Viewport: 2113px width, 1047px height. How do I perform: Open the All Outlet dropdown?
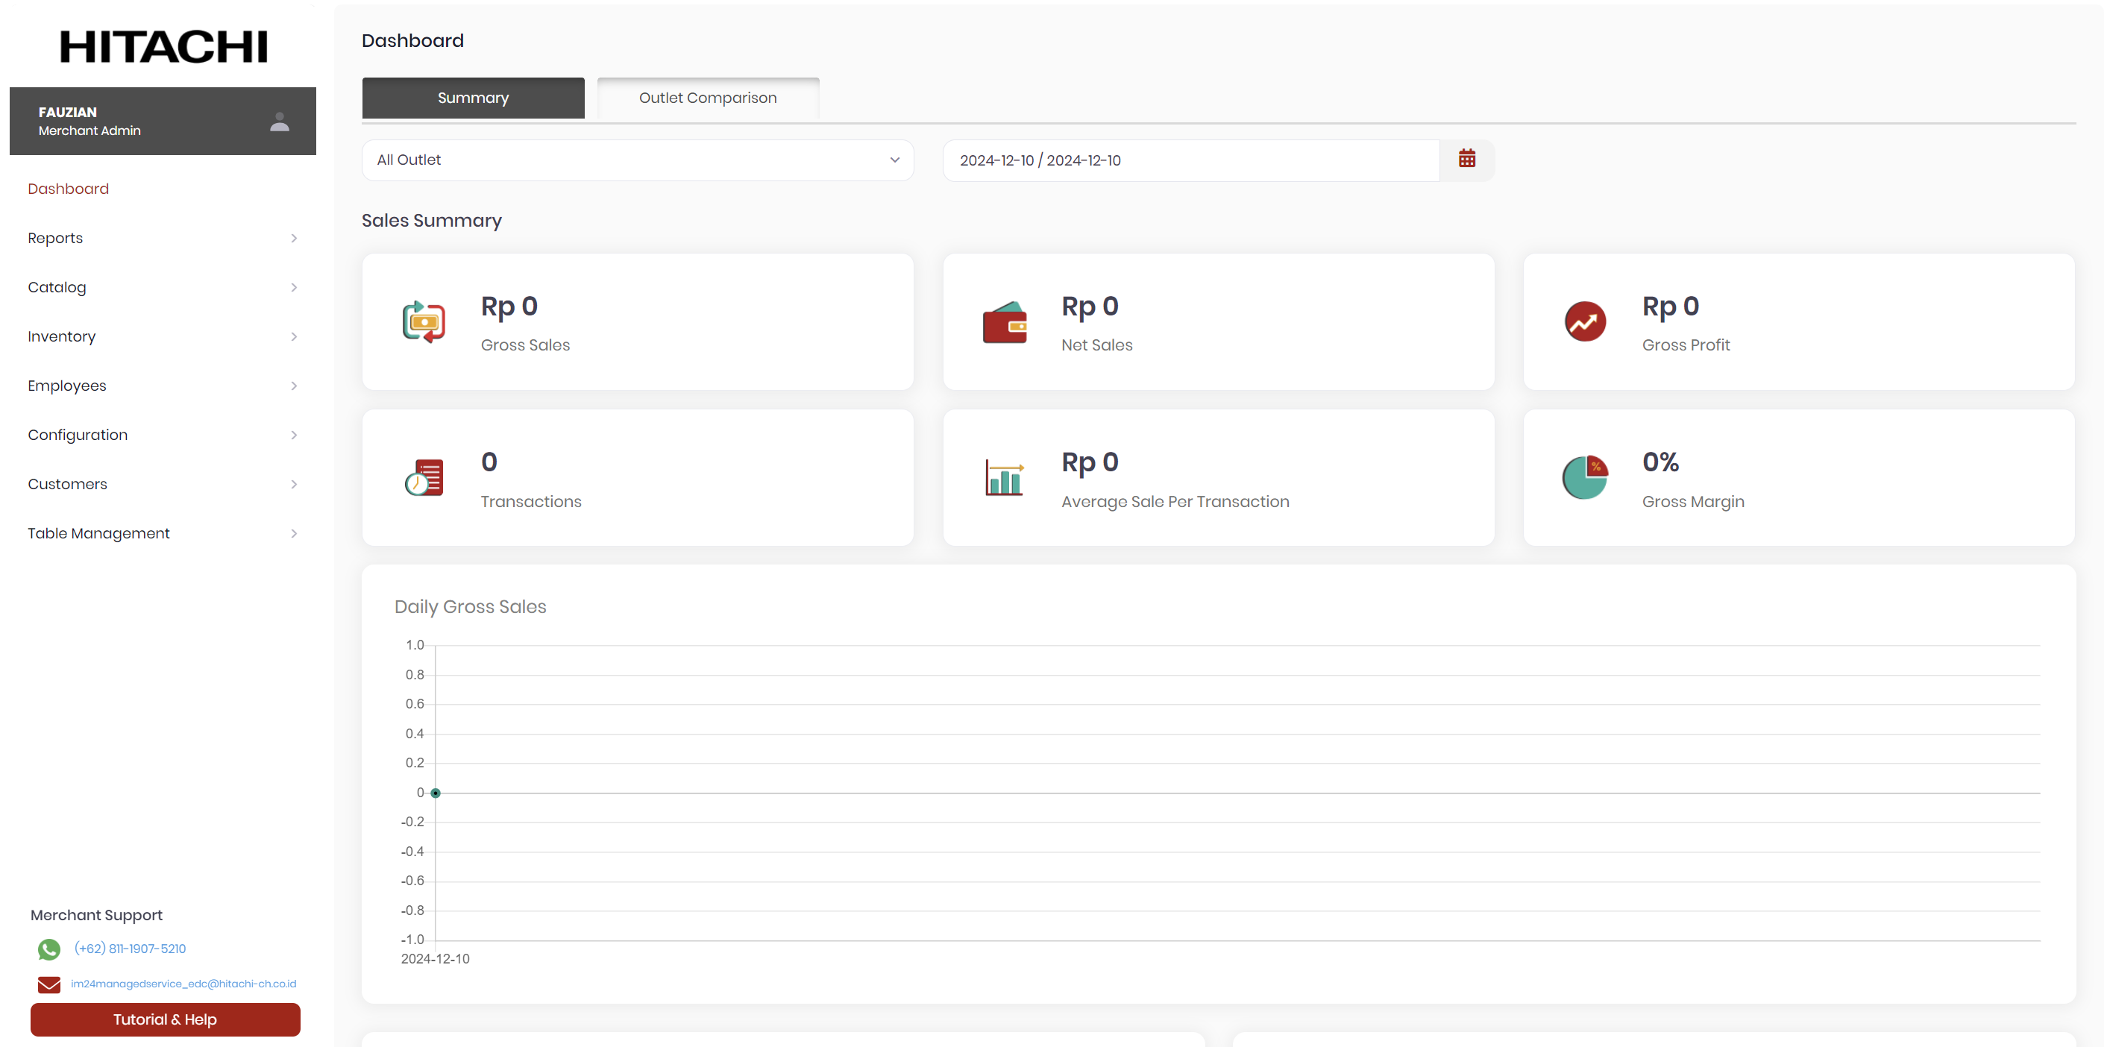click(x=638, y=160)
